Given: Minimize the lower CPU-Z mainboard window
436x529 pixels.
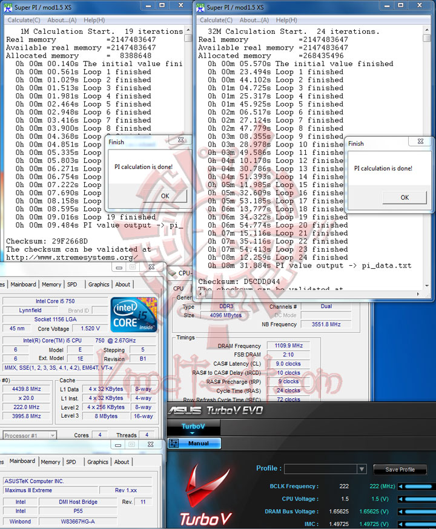Looking at the screenshot, I should 117,445.
